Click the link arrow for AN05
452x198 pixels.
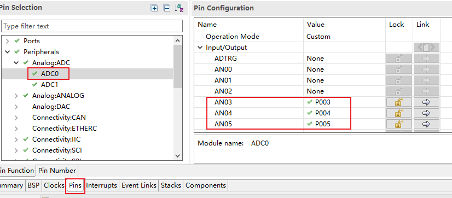tap(426, 124)
